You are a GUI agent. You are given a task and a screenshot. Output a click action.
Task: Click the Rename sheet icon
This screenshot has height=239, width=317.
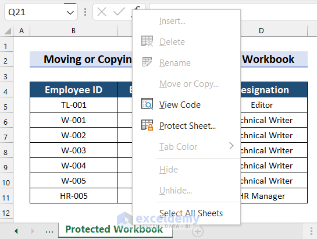tap(147, 62)
